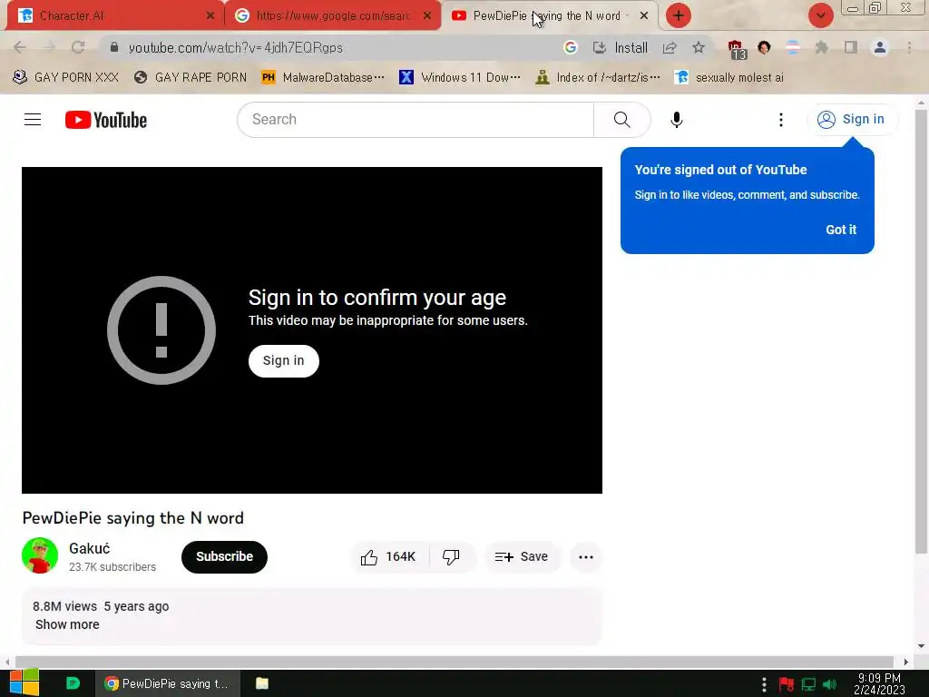Open the Extensions puzzle-piece menu

[821, 47]
